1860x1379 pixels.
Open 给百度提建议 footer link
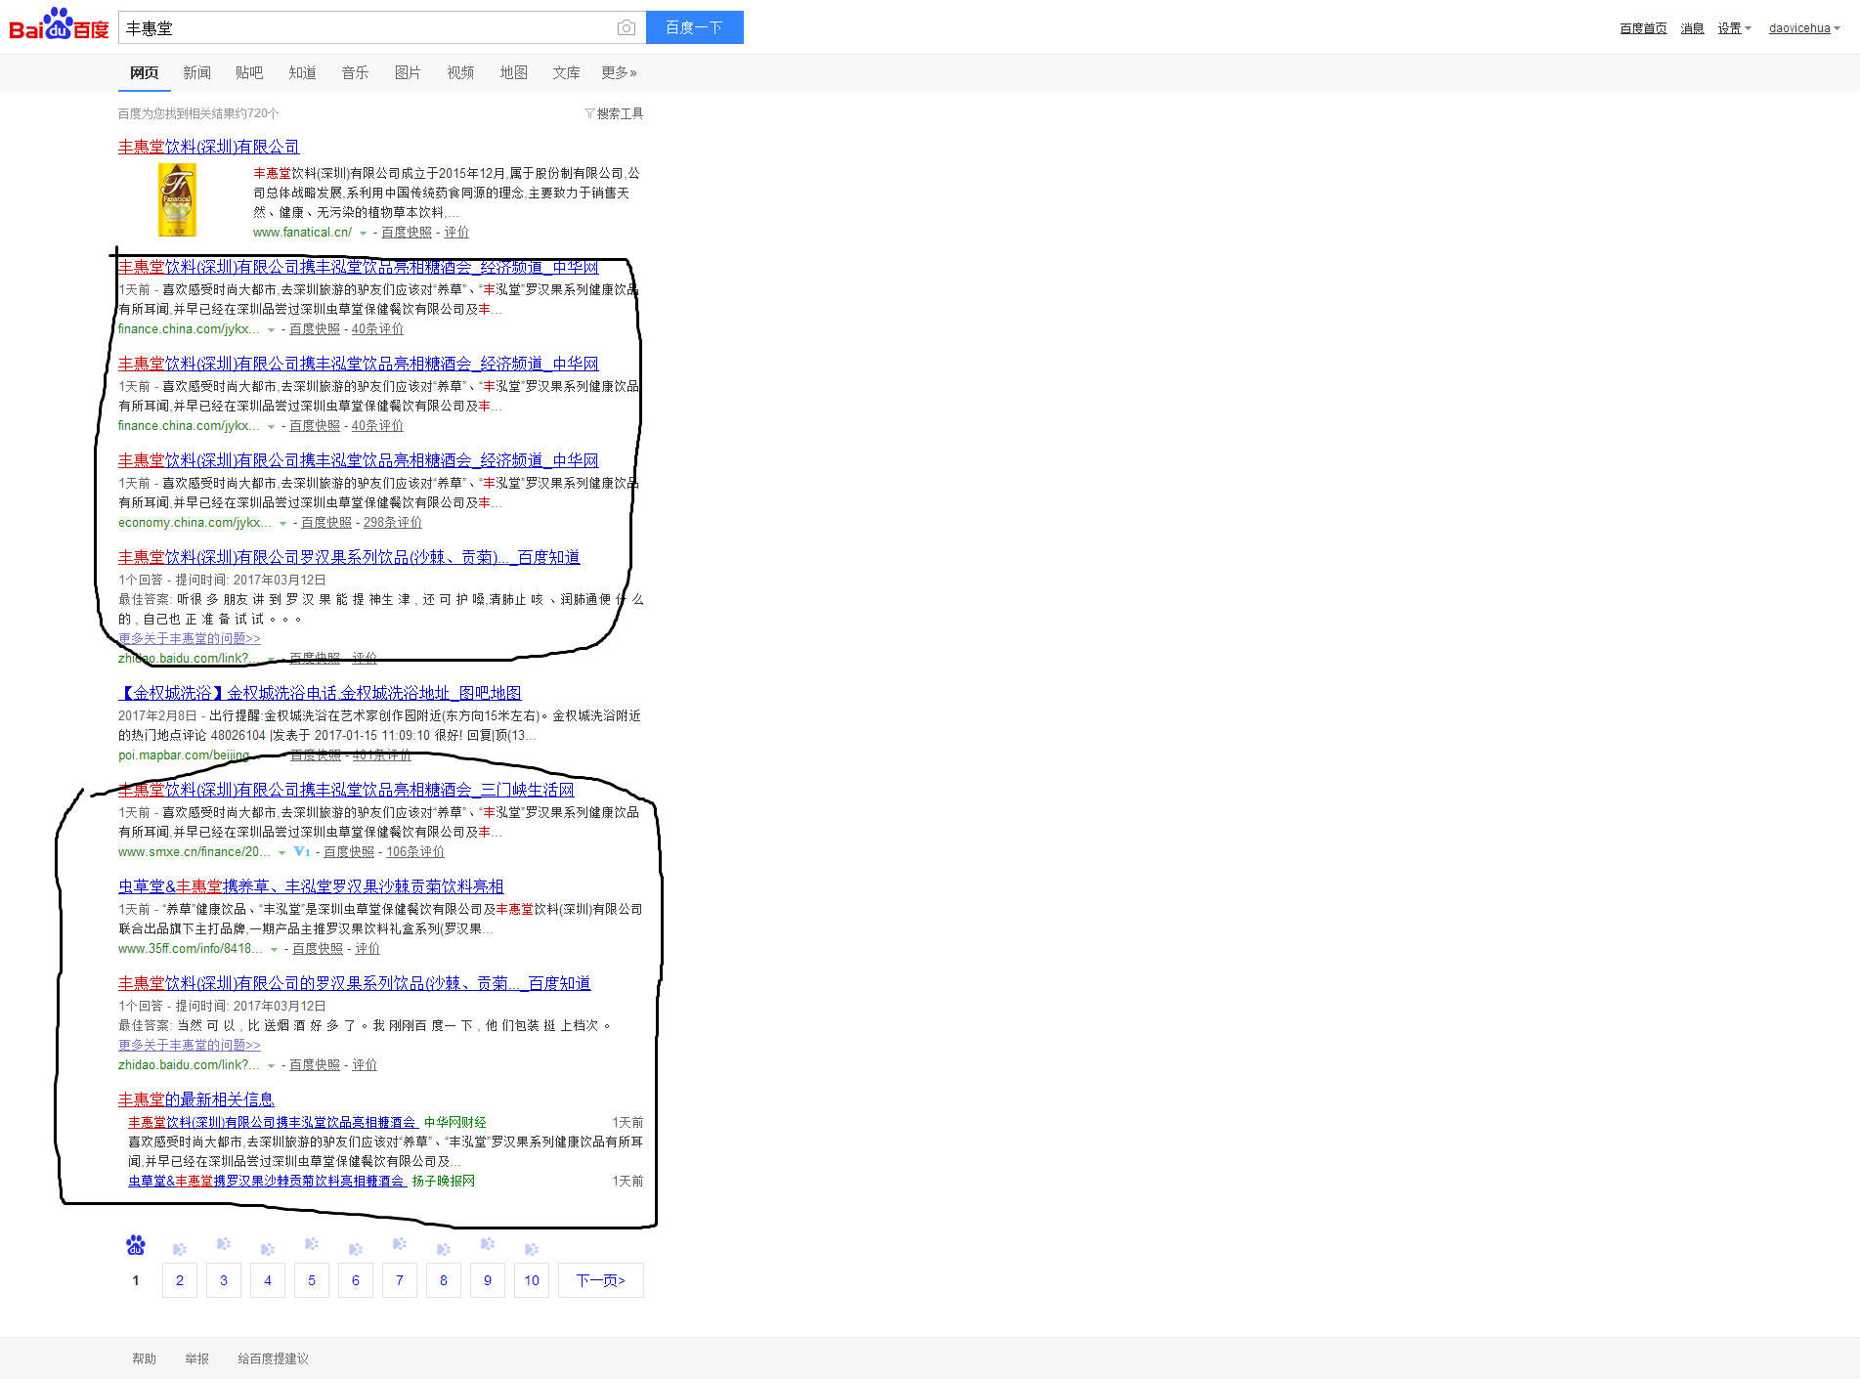tap(274, 1358)
